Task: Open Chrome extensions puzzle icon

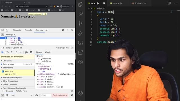Action: pos(58,6)
